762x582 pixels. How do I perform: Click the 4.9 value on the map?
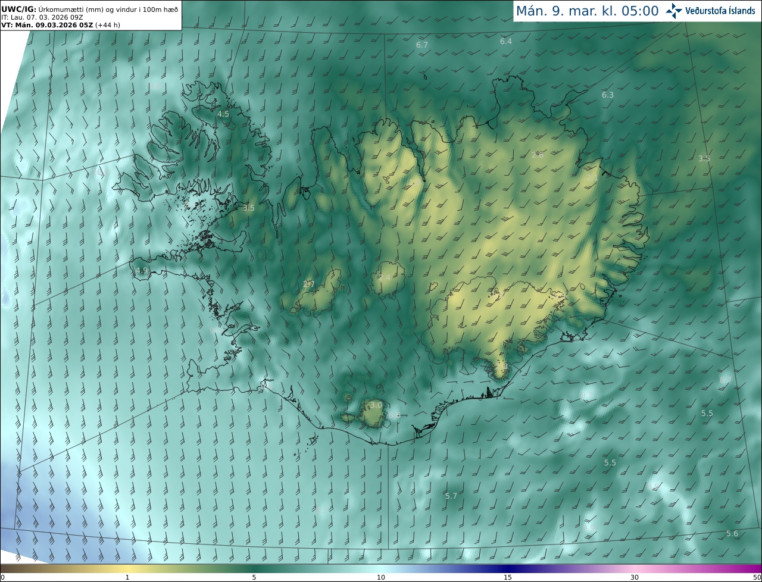click(x=141, y=270)
